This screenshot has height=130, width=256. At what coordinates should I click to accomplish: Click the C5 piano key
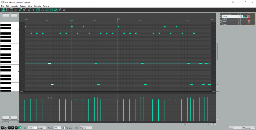click(x=10, y=50)
